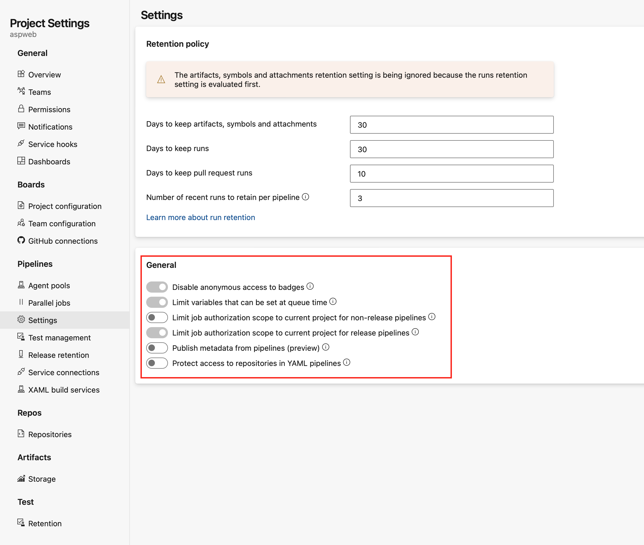Open Artifacts Storage
Screen dimensions: 644x545
[x=42, y=479]
